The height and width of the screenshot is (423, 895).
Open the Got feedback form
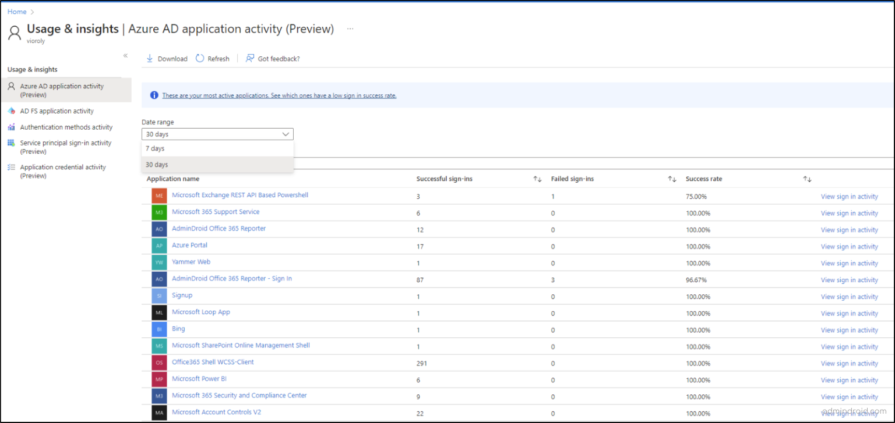click(272, 58)
